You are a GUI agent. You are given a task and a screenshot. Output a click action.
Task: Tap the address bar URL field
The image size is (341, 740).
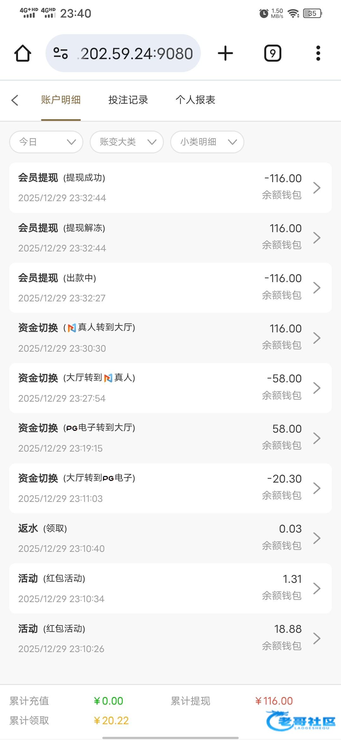(136, 53)
